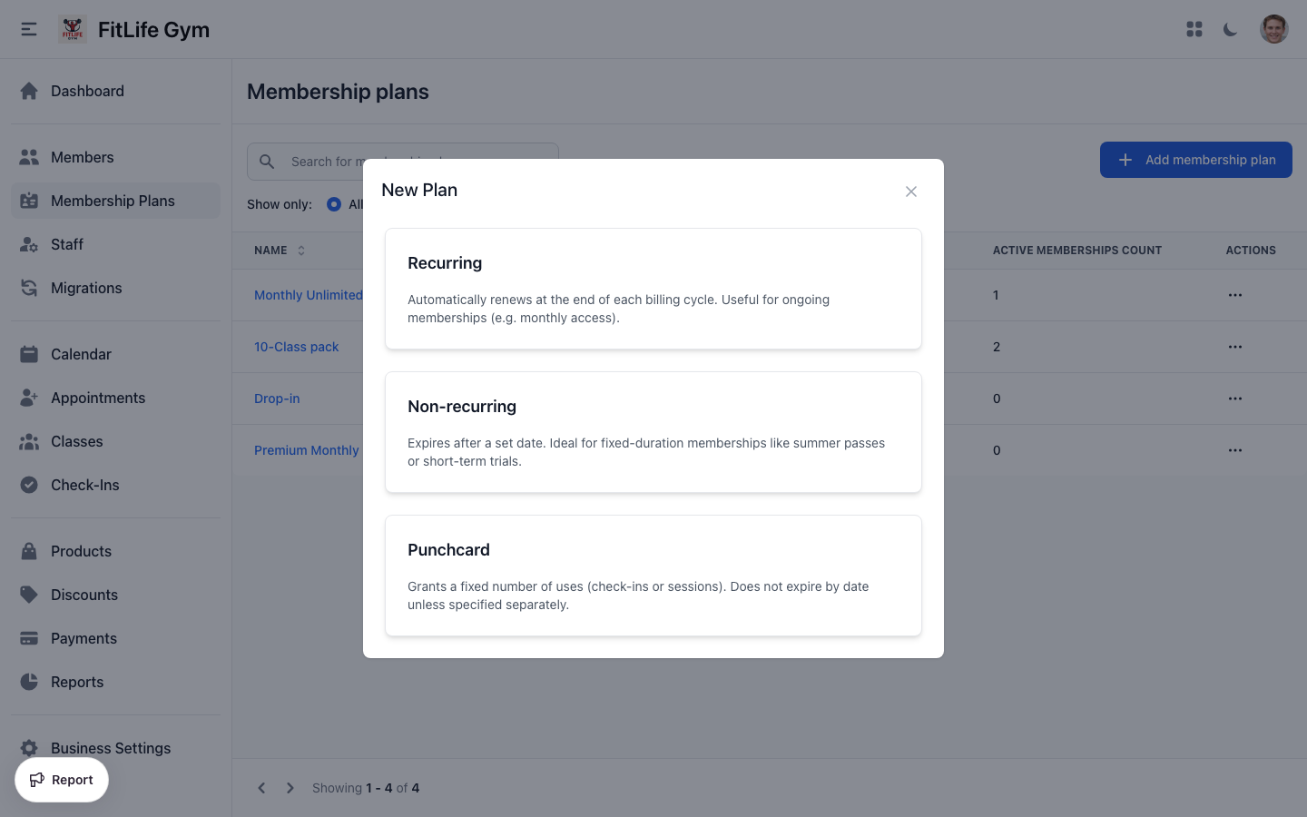1307x817 pixels.
Task: Click the next page chevron in pagination
Action: [x=290, y=788]
